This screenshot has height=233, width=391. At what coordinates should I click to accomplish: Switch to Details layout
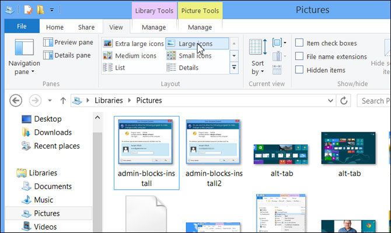(x=183, y=68)
